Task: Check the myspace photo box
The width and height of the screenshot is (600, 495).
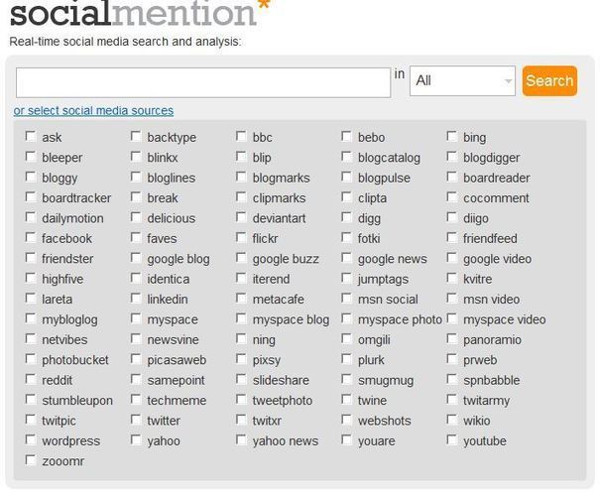Action: pyautogui.click(x=347, y=318)
